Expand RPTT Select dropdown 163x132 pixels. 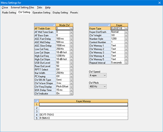(71, 69)
